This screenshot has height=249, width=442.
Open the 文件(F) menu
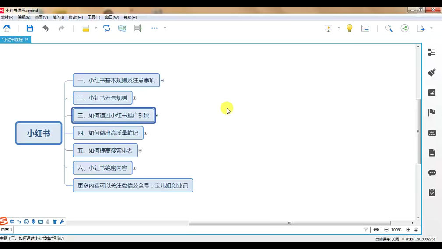(x=7, y=17)
